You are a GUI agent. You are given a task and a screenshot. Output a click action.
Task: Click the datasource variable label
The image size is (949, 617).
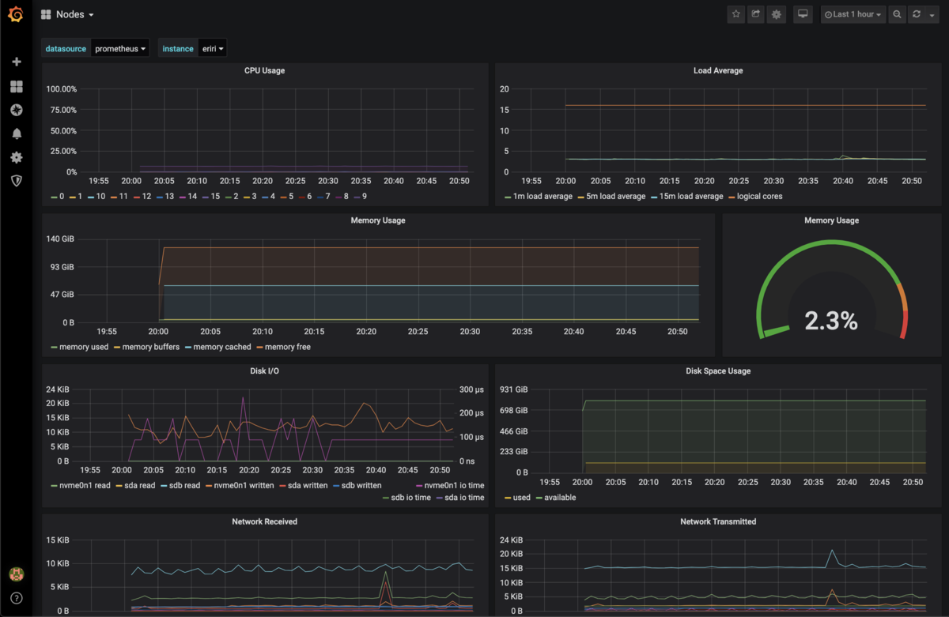point(66,49)
